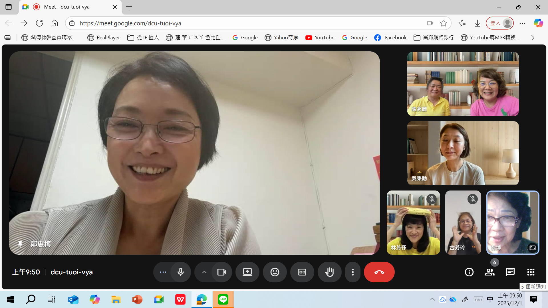Open audio settings dots beside microphone
The width and height of the screenshot is (548, 308).
[x=163, y=272]
